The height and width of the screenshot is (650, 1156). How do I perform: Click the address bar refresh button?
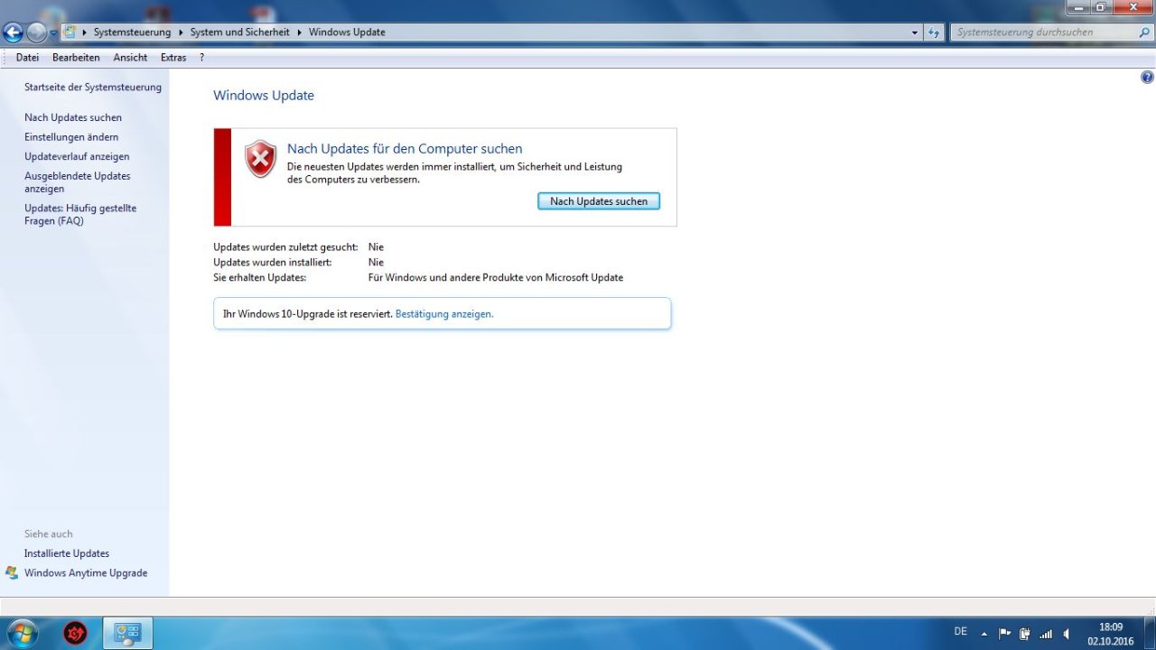[x=934, y=32]
